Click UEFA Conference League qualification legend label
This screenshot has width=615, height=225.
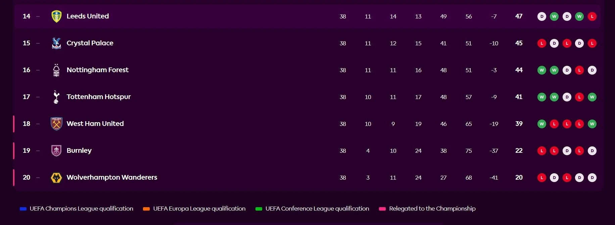pos(317,209)
